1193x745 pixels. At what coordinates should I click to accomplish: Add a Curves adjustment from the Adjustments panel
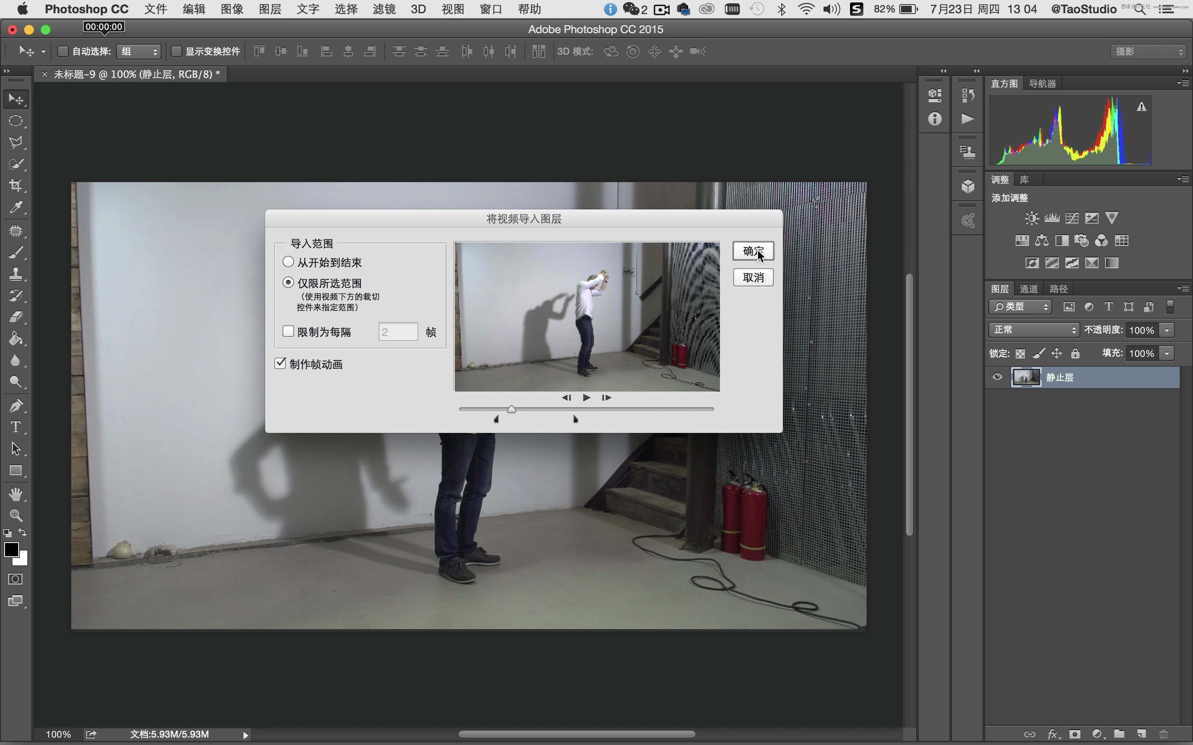1072,217
